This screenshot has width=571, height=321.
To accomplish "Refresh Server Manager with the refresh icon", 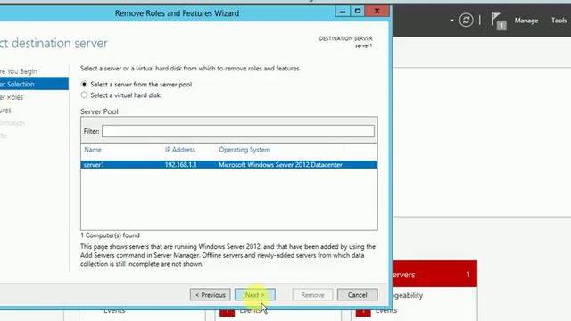I will (466, 20).
